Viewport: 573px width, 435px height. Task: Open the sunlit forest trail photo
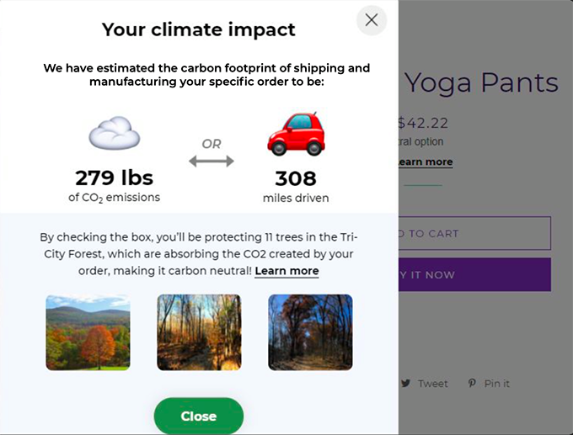pos(199,332)
